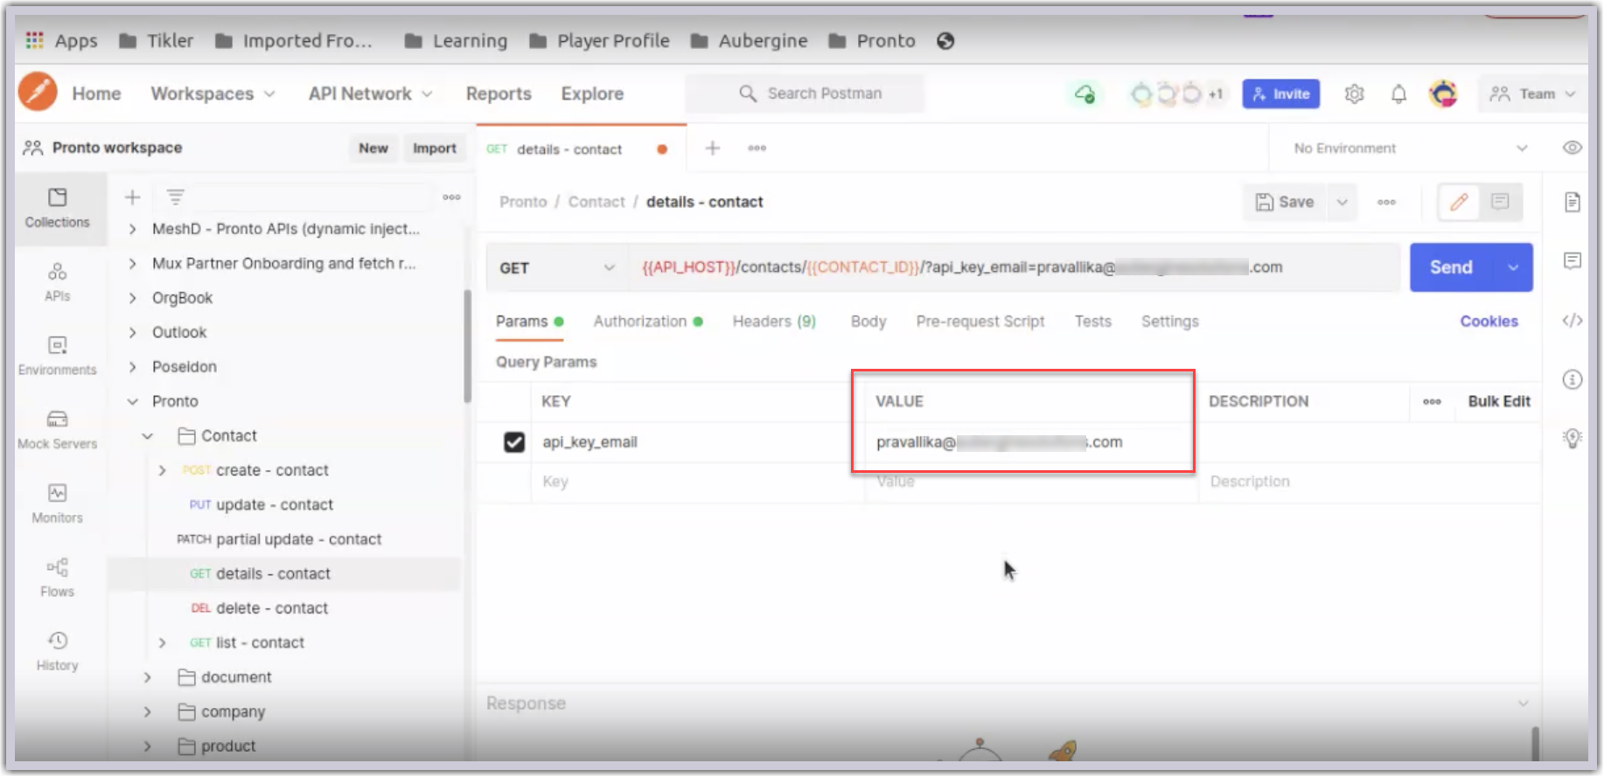Uncheck the api_key_email parameter checkbox
Image resolution: width=1604 pixels, height=777 pixels.
point(514,442)
